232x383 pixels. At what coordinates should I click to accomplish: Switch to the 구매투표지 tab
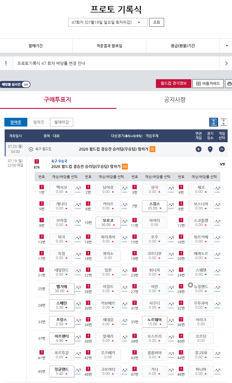click(x=57, y=100)
